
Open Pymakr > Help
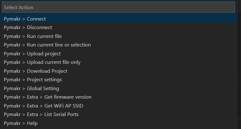coord(21,123)
